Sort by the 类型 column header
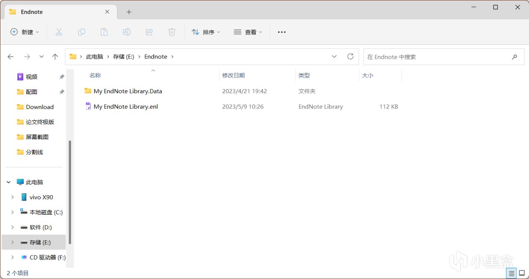The width and height of the screenshot is (529, 279). click(304, 76)
